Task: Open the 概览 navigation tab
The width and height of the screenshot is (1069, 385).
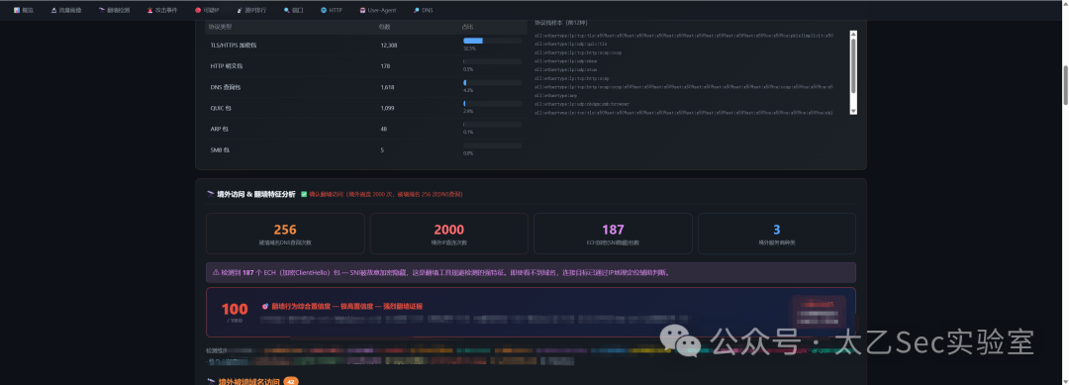Action: pos(23,10)
